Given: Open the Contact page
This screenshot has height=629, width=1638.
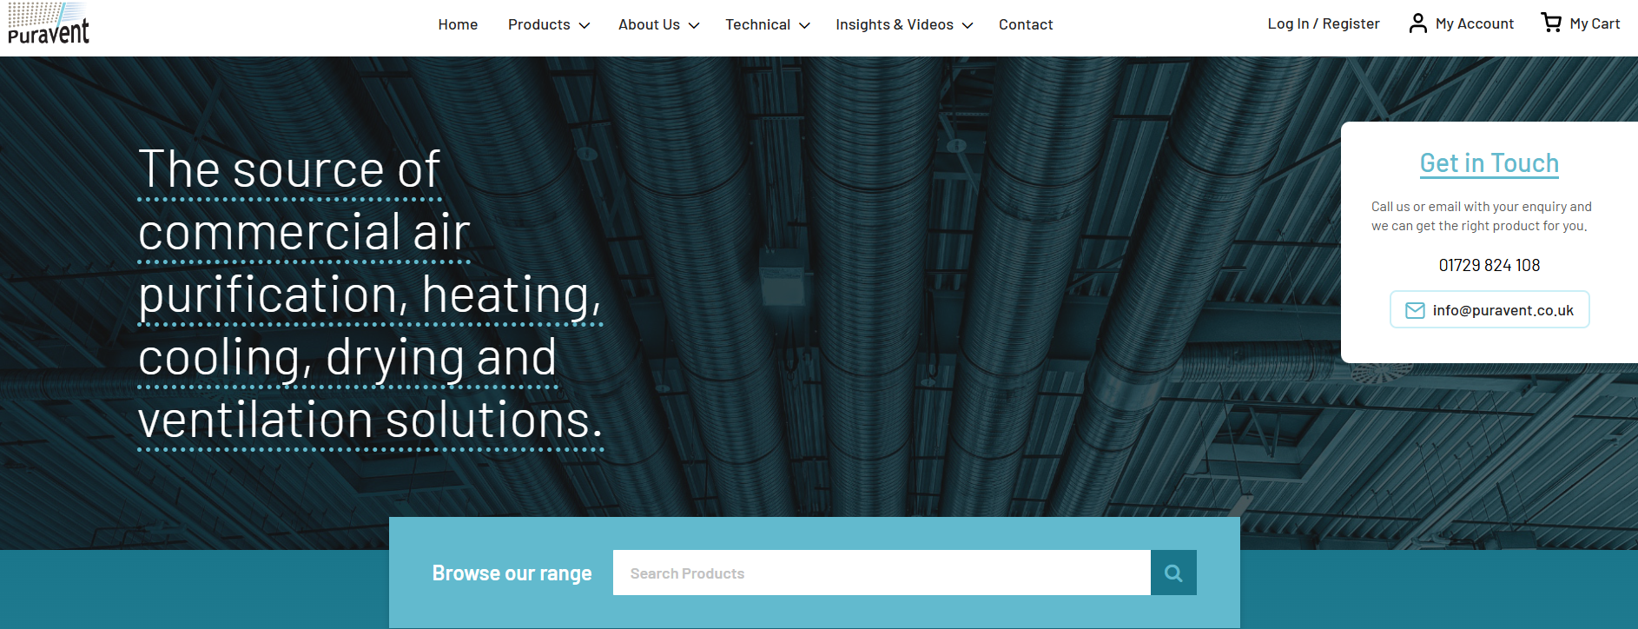Looking at the screenshot, I should [1026, 24].
